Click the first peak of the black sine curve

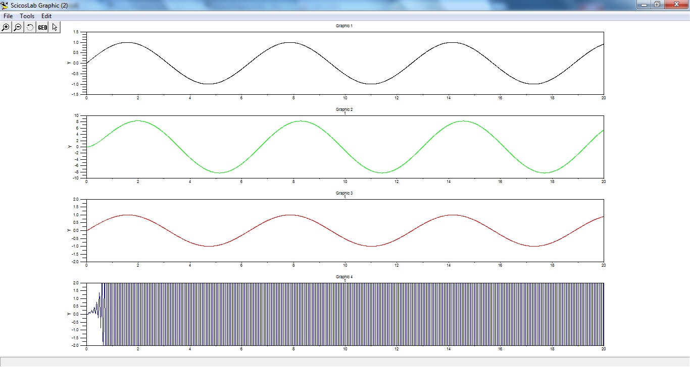tap(127, 42)
